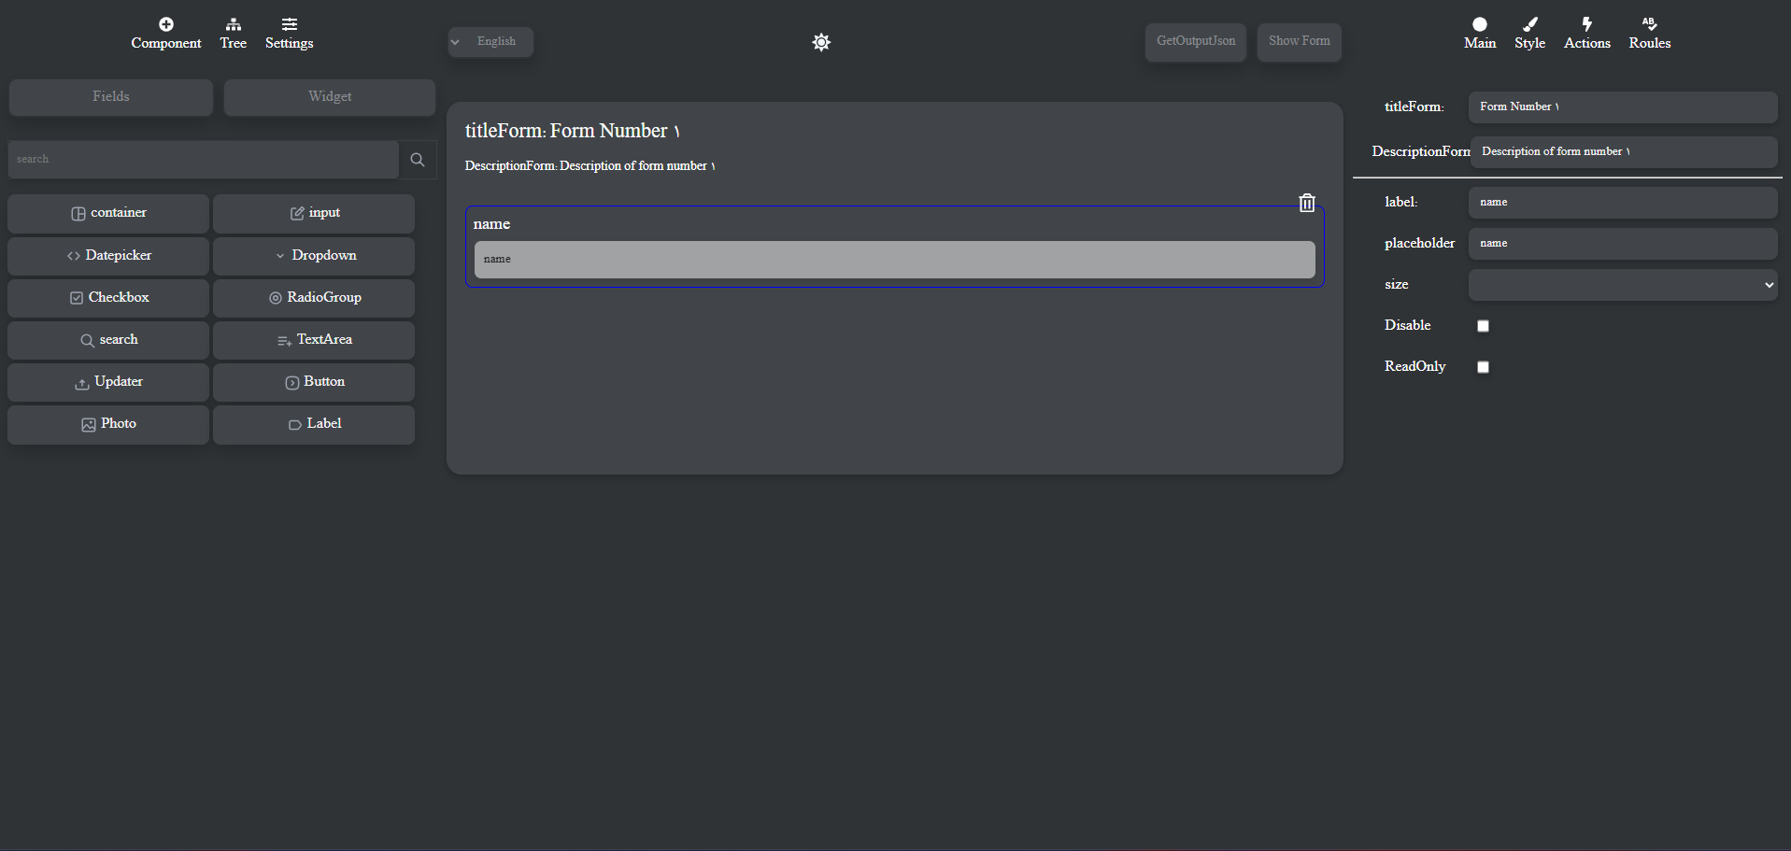This screenshot has height=851, width=1791.
Task: Switch to the Fields tab
Action: [x=111, y=97]
